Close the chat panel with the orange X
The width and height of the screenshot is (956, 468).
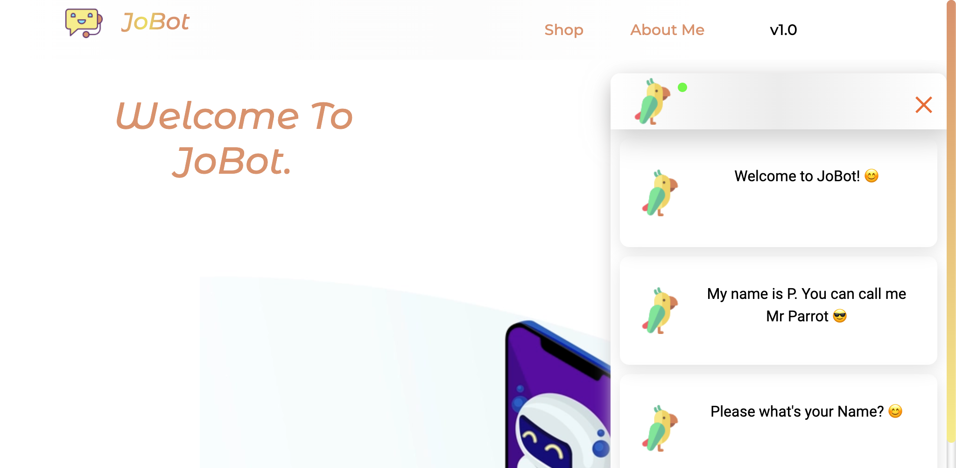point(923,105)
